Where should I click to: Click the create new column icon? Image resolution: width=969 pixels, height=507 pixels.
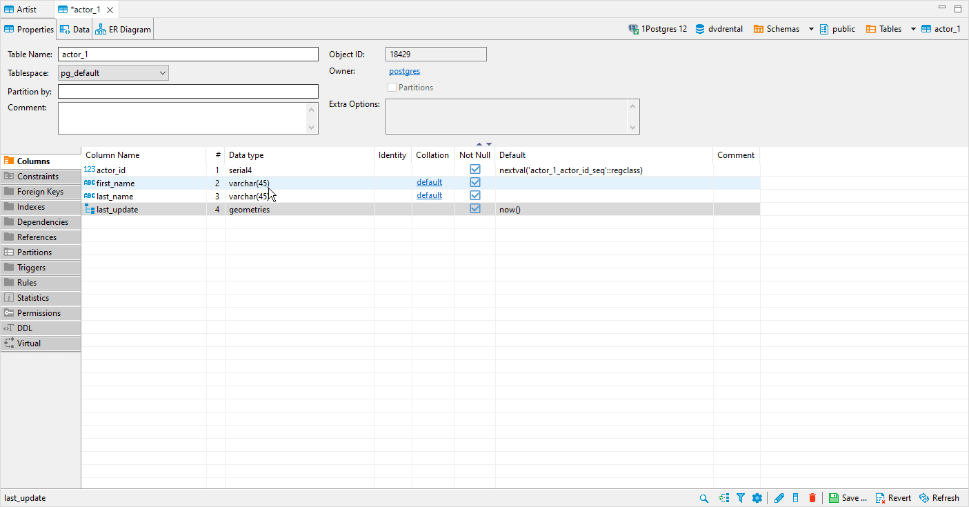click(x=796, y=498)
